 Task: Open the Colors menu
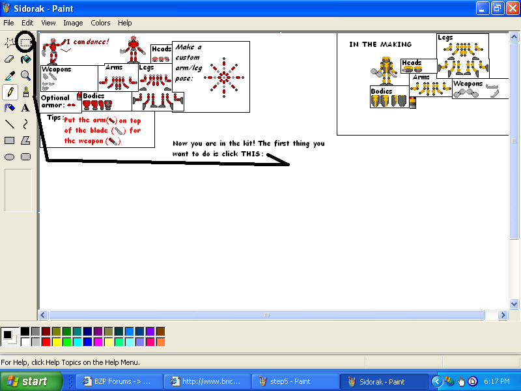coord(100,23)
